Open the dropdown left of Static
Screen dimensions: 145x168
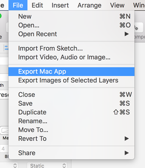pos(9,165)
